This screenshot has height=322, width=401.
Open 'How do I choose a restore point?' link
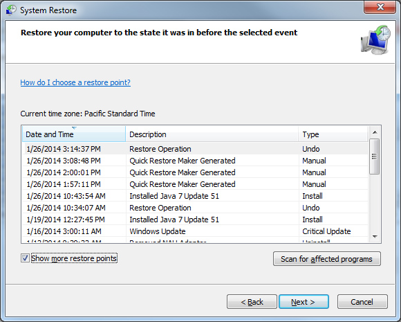tap(75, 82)
